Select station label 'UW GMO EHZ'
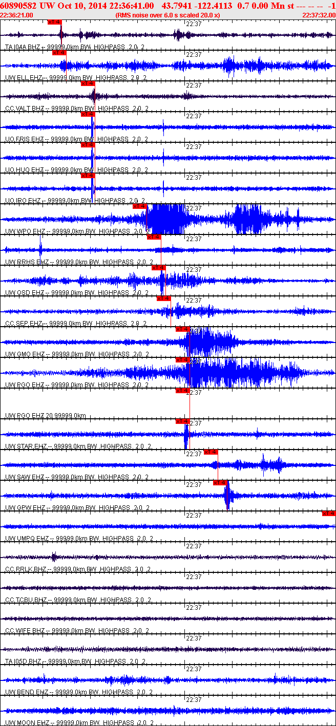Screen dimensions: 336x726 point(25,354)
